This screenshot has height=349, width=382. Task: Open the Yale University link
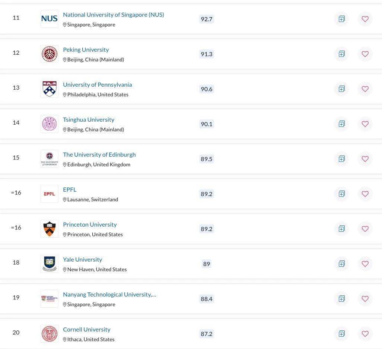82,259
